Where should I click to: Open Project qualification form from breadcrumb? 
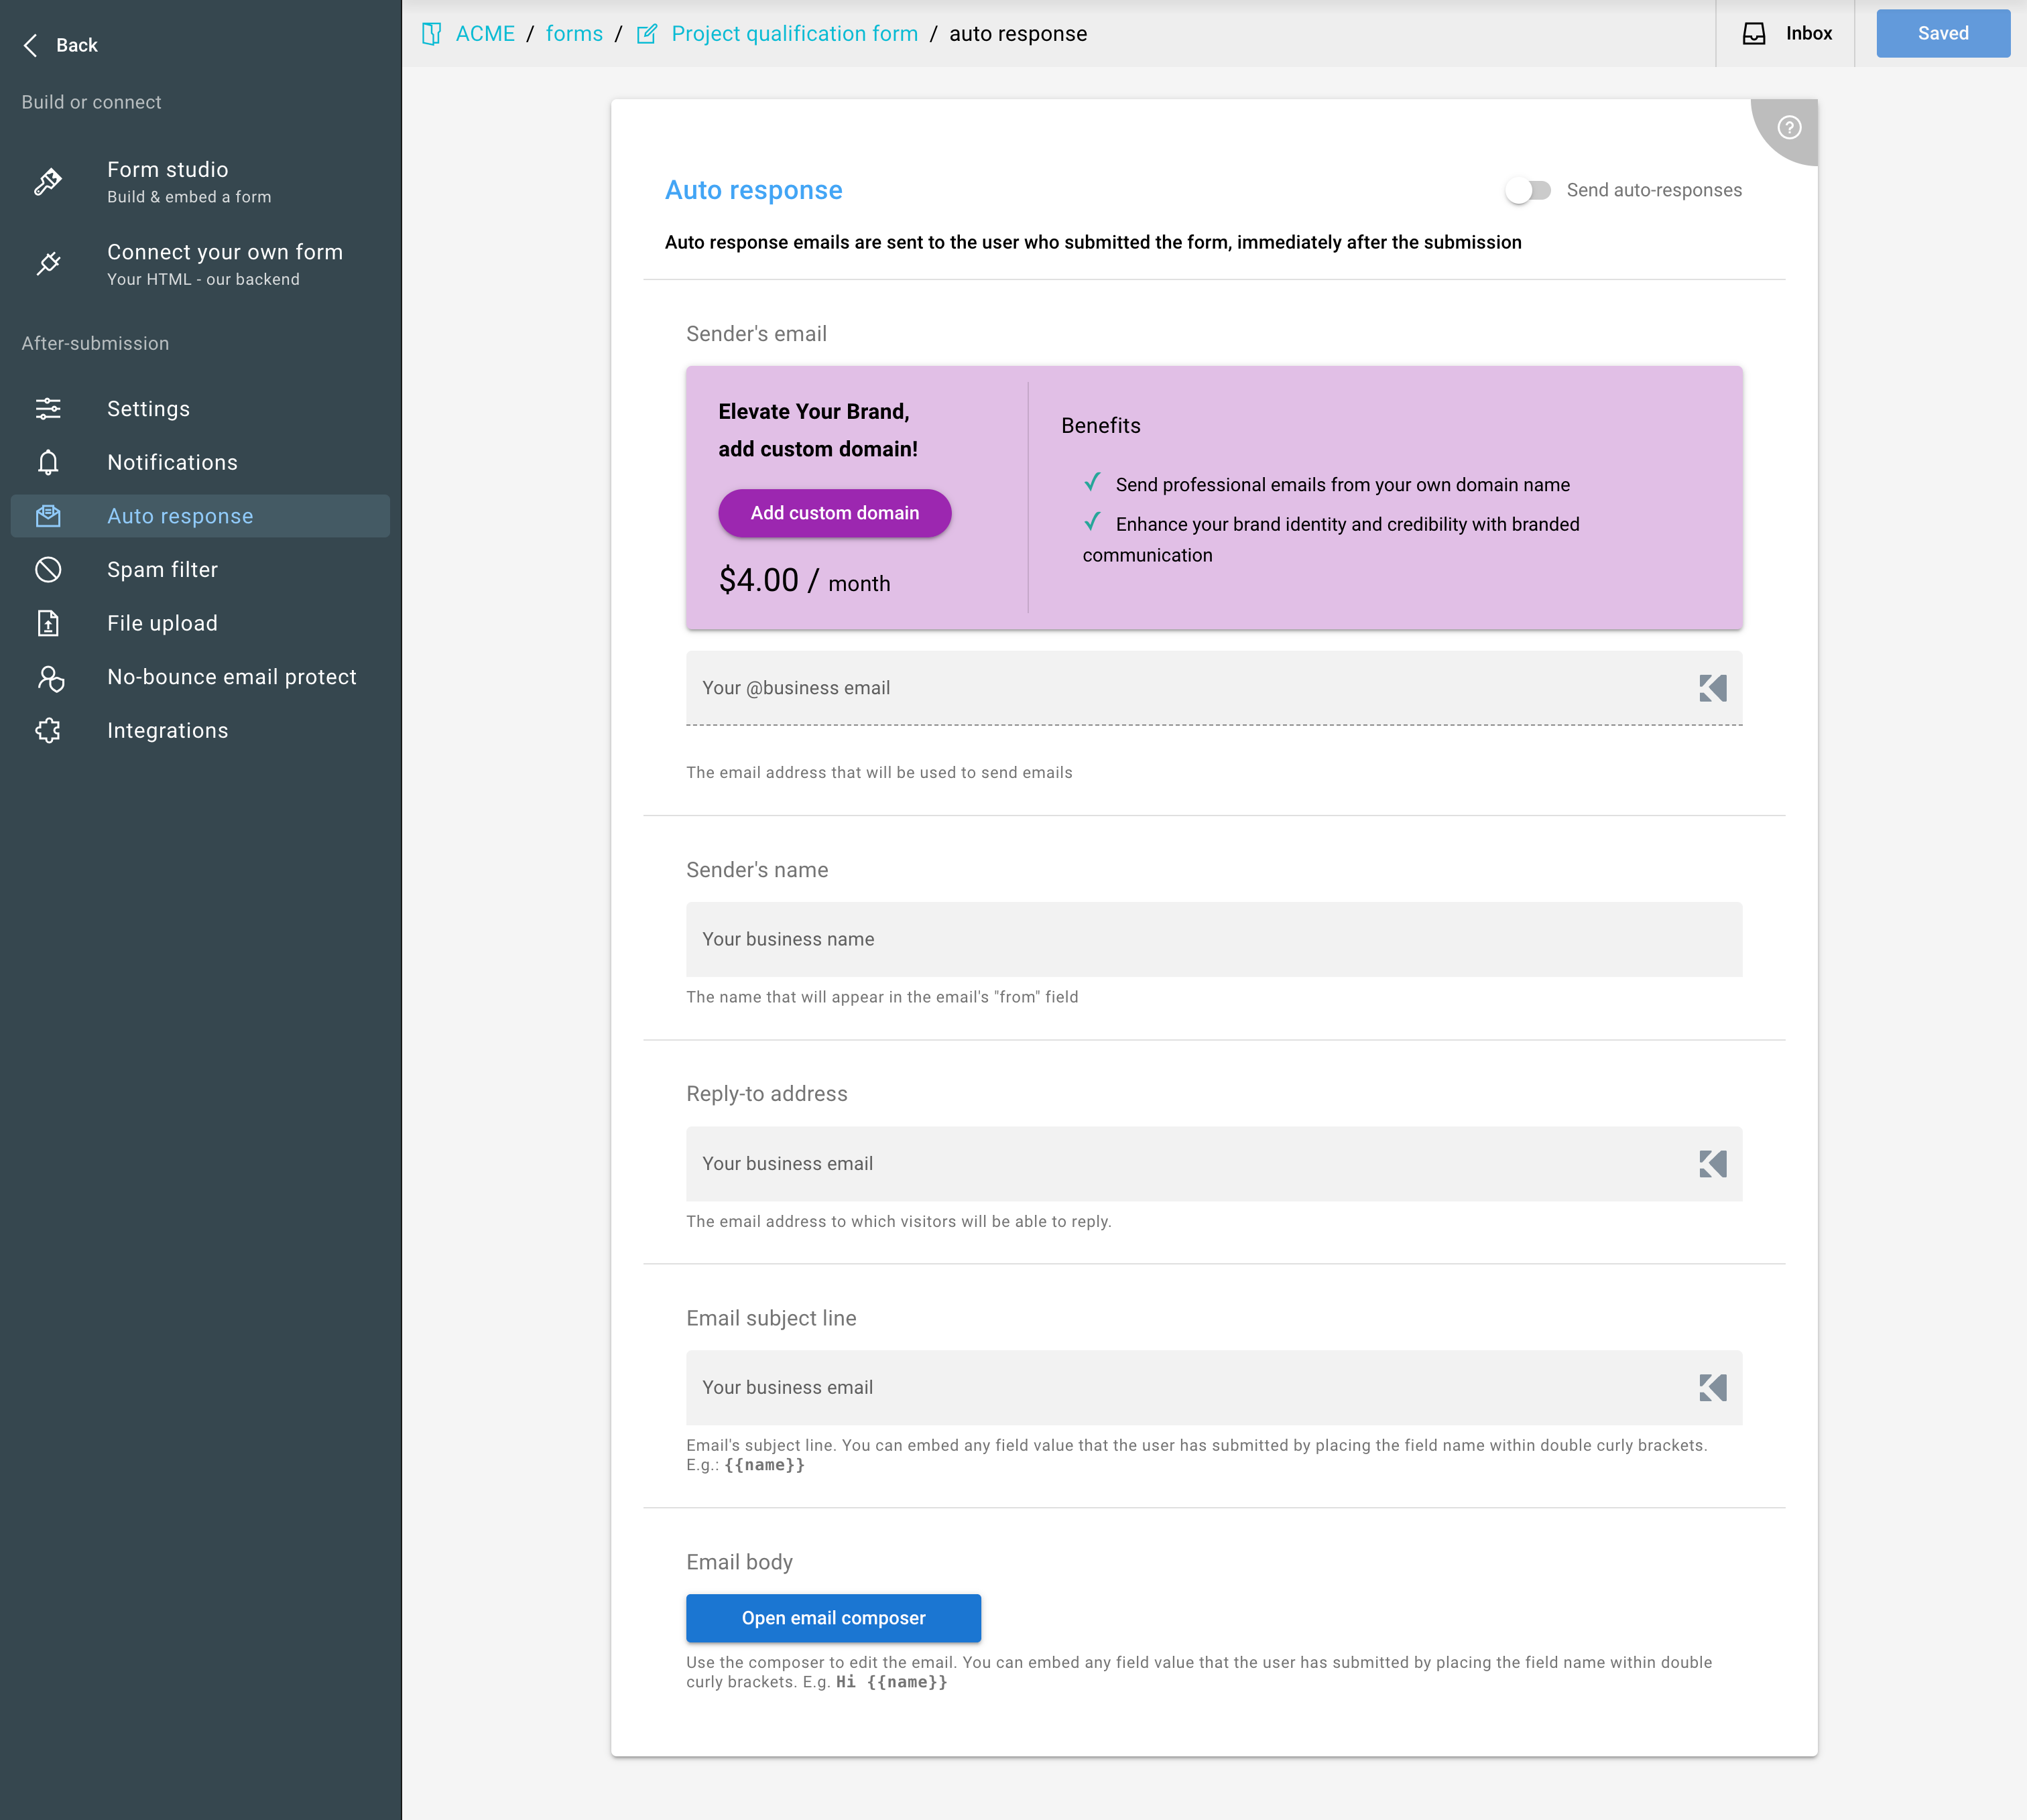794,33
